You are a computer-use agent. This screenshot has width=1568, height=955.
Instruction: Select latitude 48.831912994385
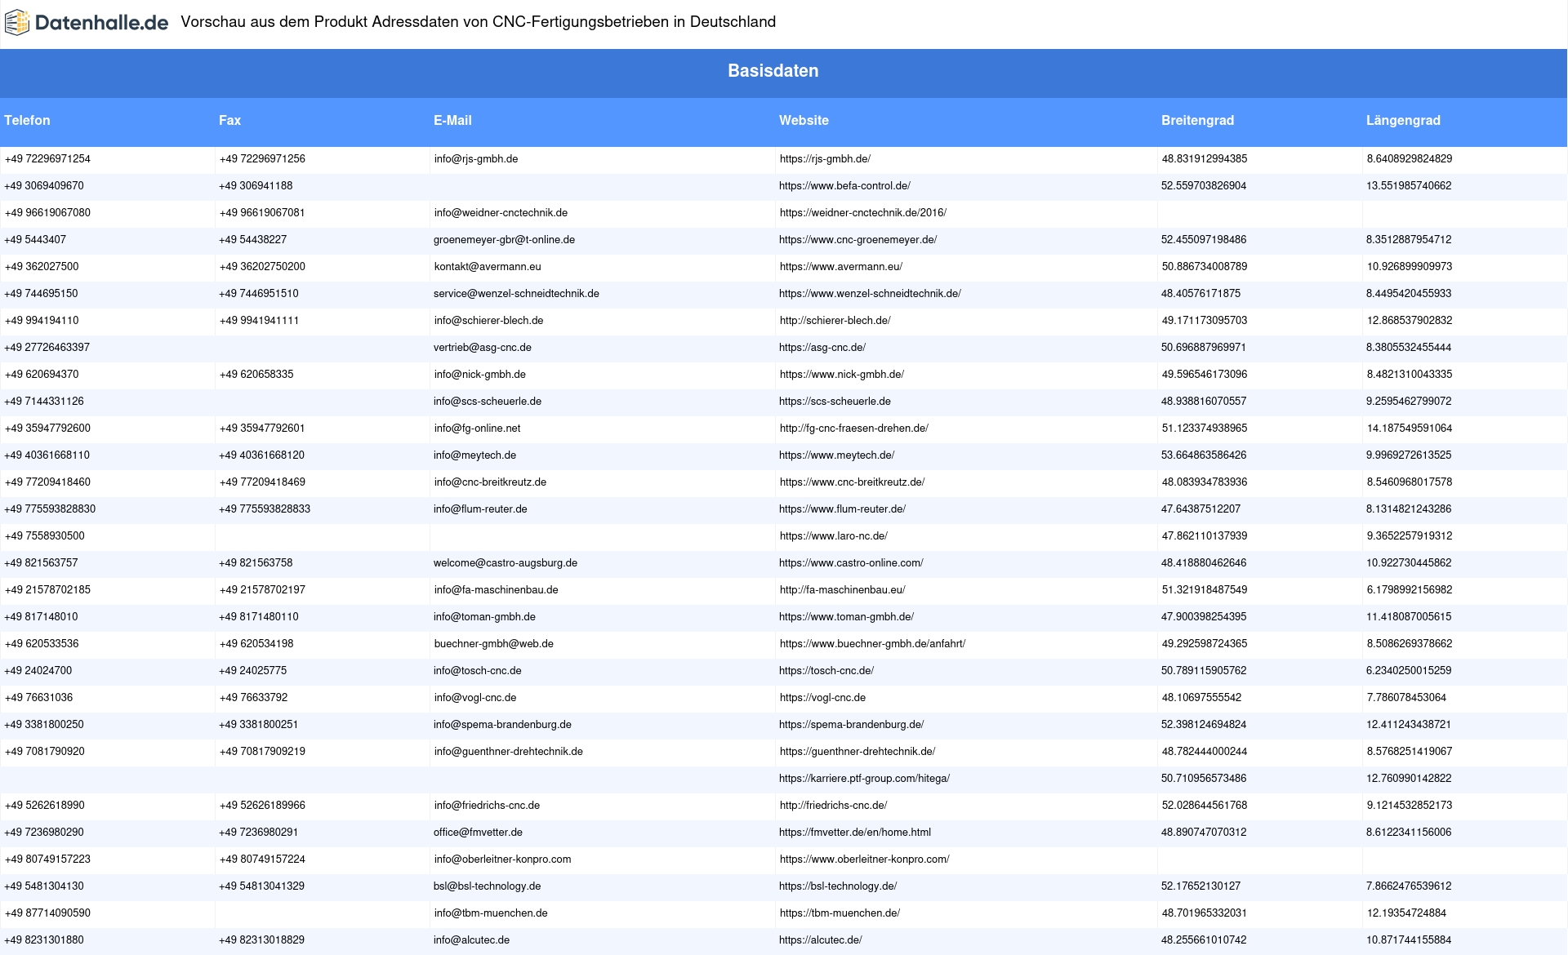(1204, 159)
